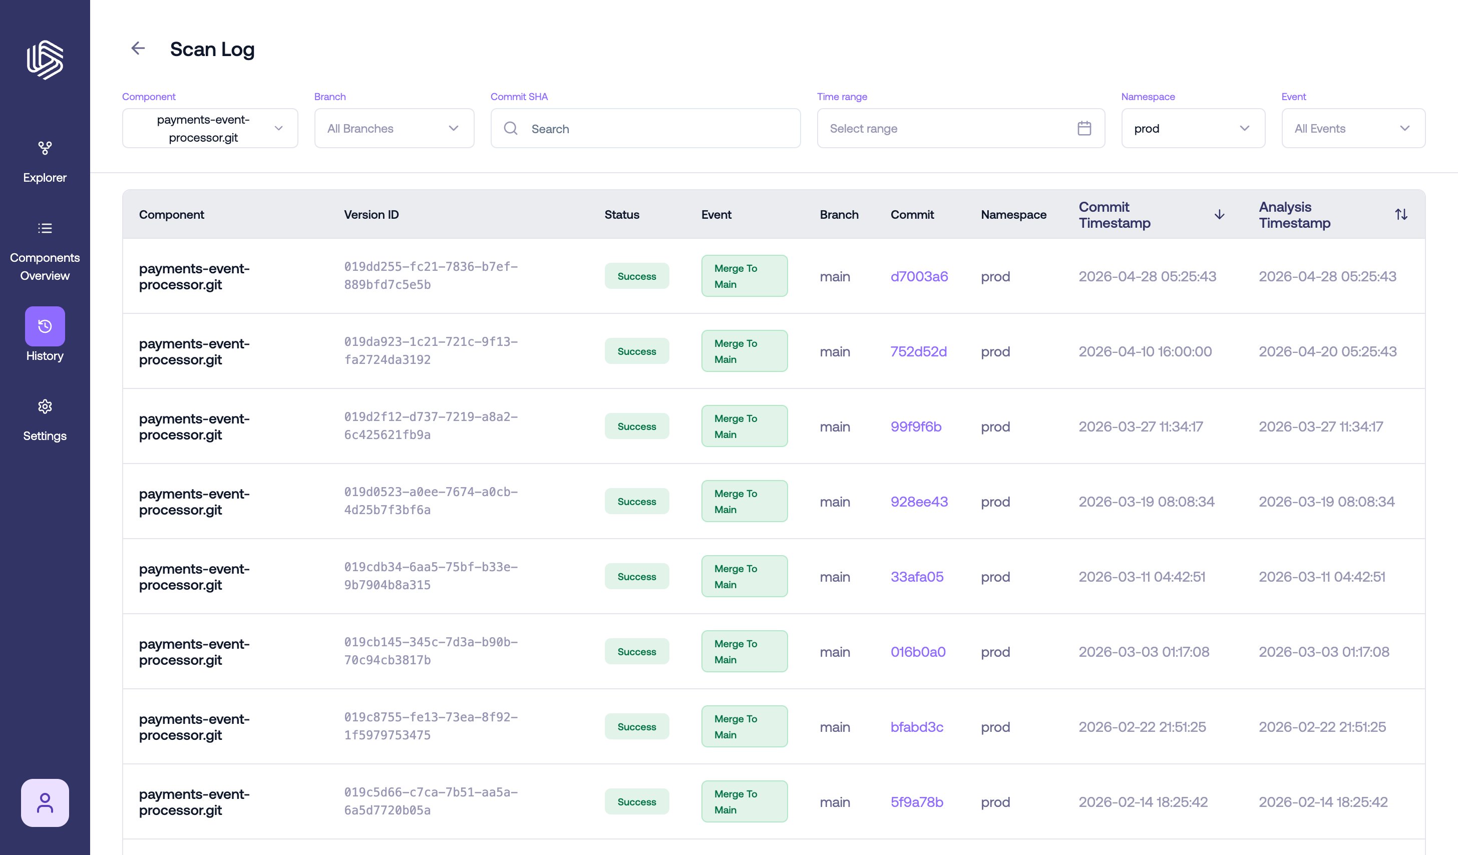1458x855 pixels.
Task: Click the Settings sidebar label
Action: pos(45,436)
